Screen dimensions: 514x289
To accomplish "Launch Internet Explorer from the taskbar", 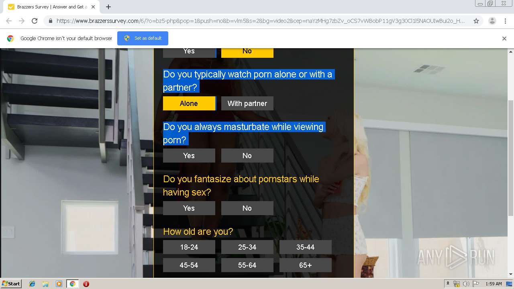I will (x=32, y=284).
